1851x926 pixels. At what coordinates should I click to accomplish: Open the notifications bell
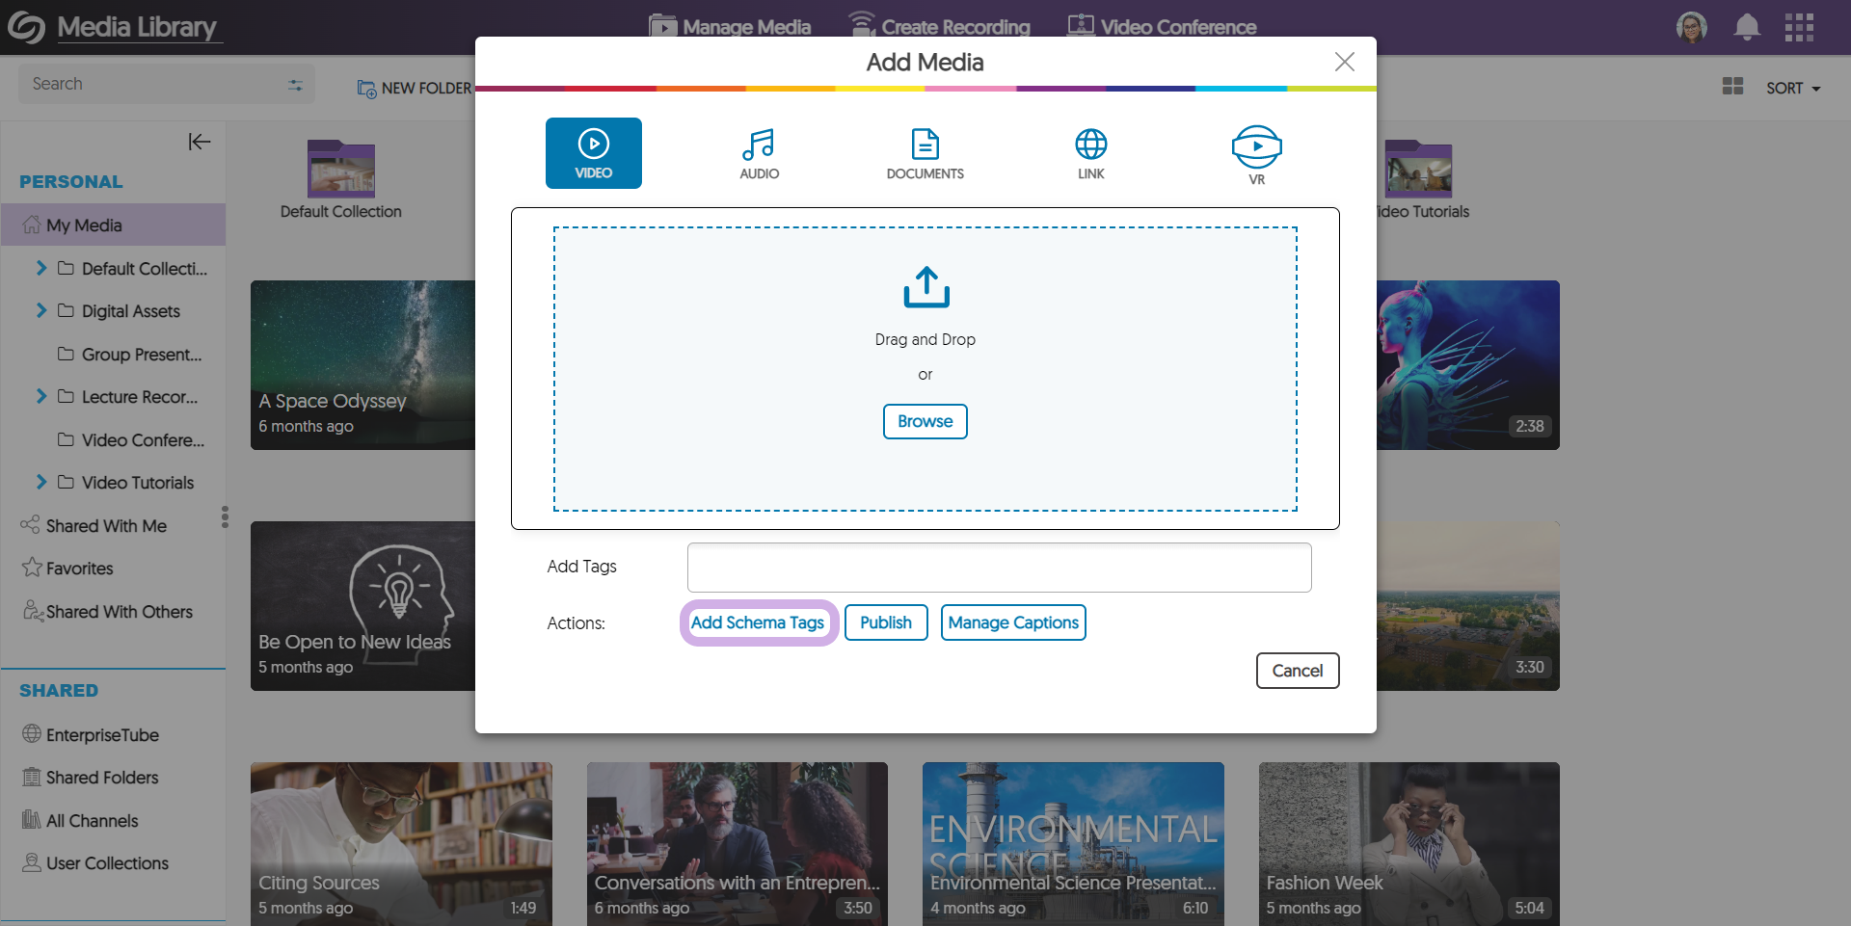pyautogui.click(x=1746, y=27)
